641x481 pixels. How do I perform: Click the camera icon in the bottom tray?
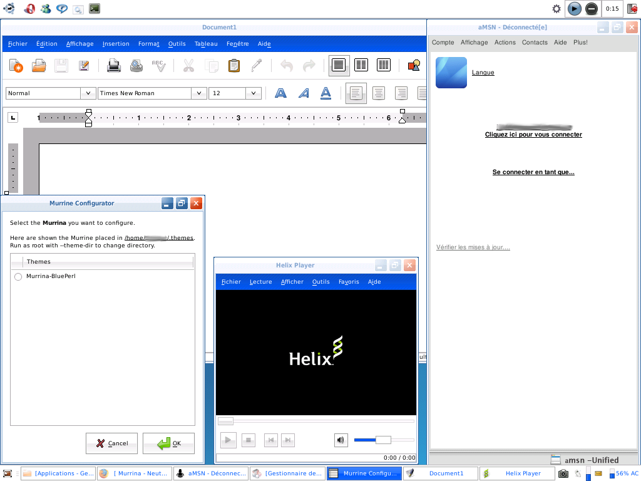click(563, 473)
